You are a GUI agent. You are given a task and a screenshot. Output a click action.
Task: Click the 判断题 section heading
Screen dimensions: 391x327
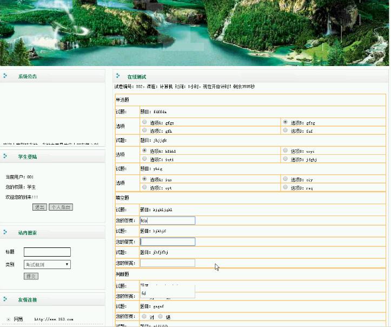pos(122,274)
